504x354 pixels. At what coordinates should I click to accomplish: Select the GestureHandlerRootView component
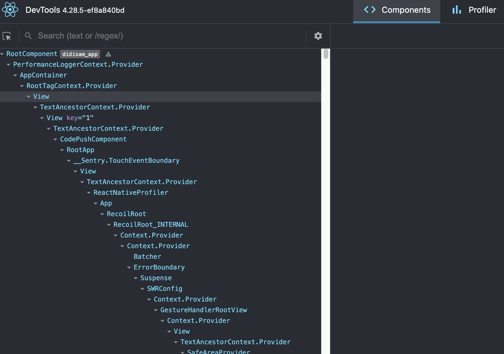tap(204, 310)
